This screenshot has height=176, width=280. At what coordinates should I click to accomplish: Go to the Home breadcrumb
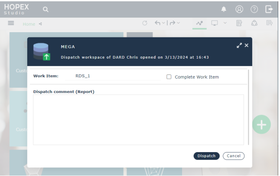29,24
